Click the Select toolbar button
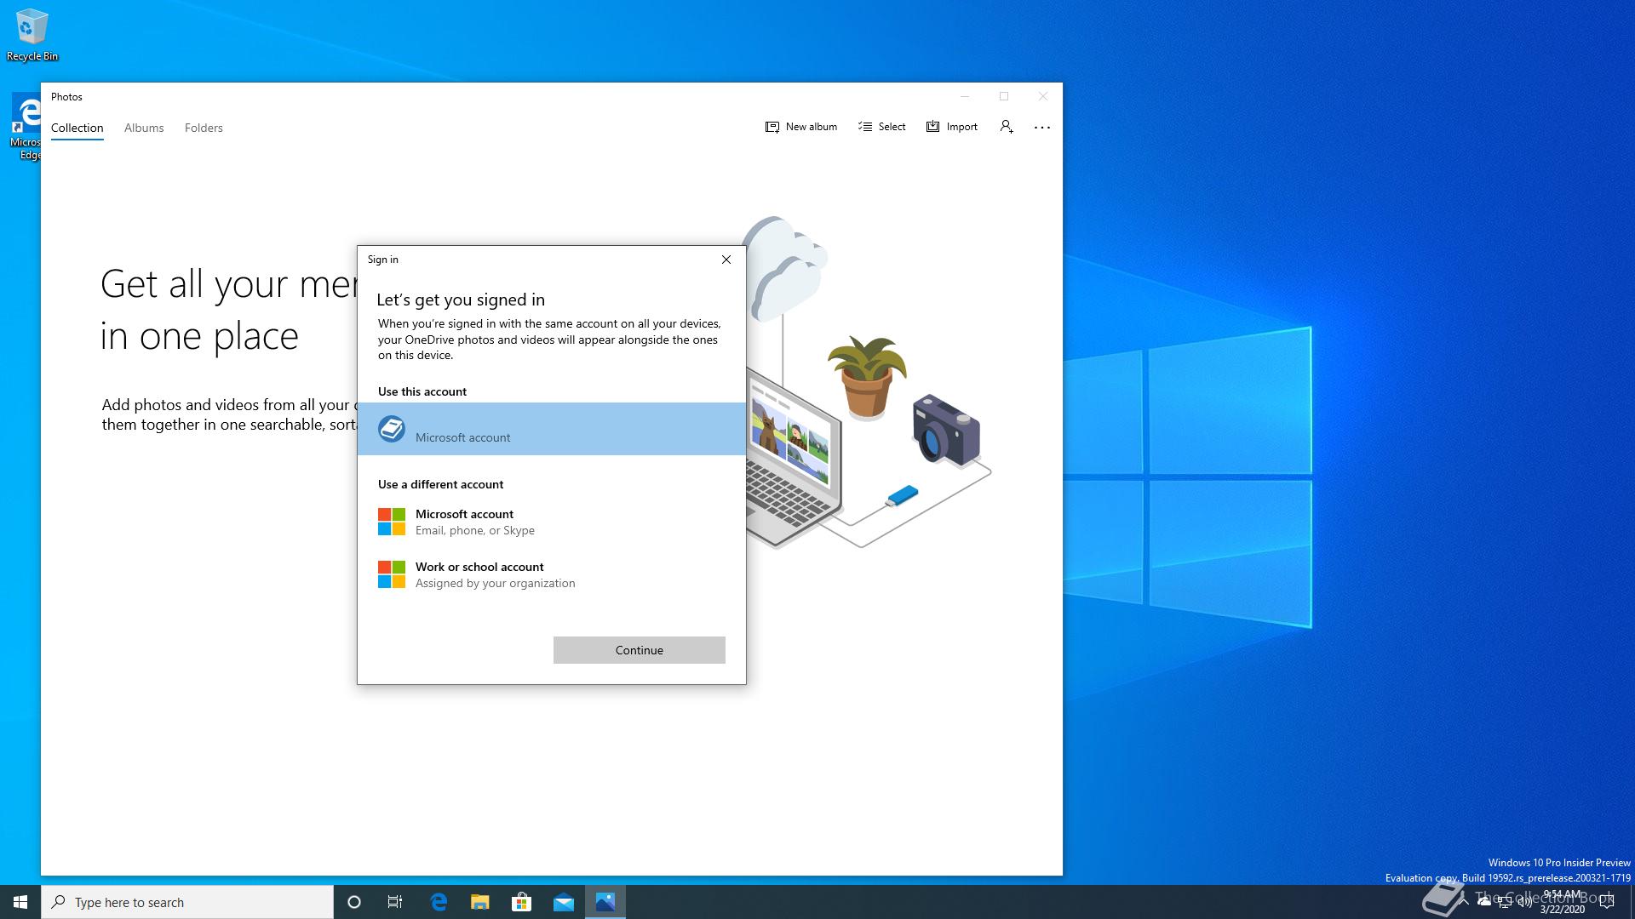 pyautogui.click(x=882, y=127)
